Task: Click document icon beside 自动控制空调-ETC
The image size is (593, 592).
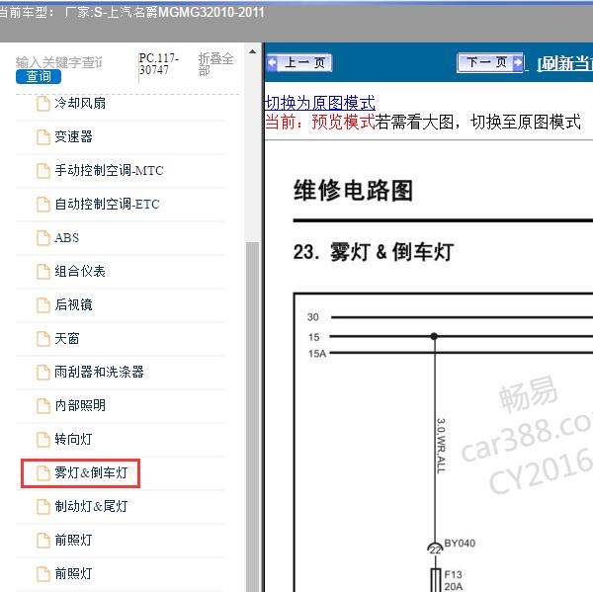Action: pyautogui.click(x=43, y=205)
